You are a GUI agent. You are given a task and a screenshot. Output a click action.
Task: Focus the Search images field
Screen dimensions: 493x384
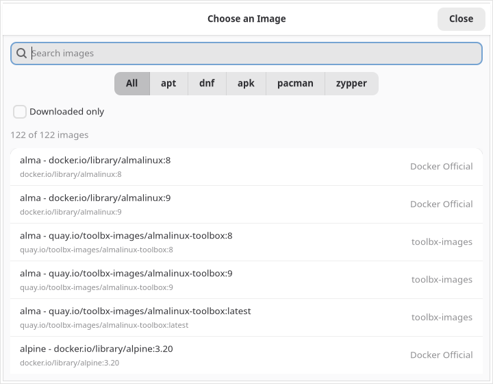pyautogui.click(x=246, y=53)
